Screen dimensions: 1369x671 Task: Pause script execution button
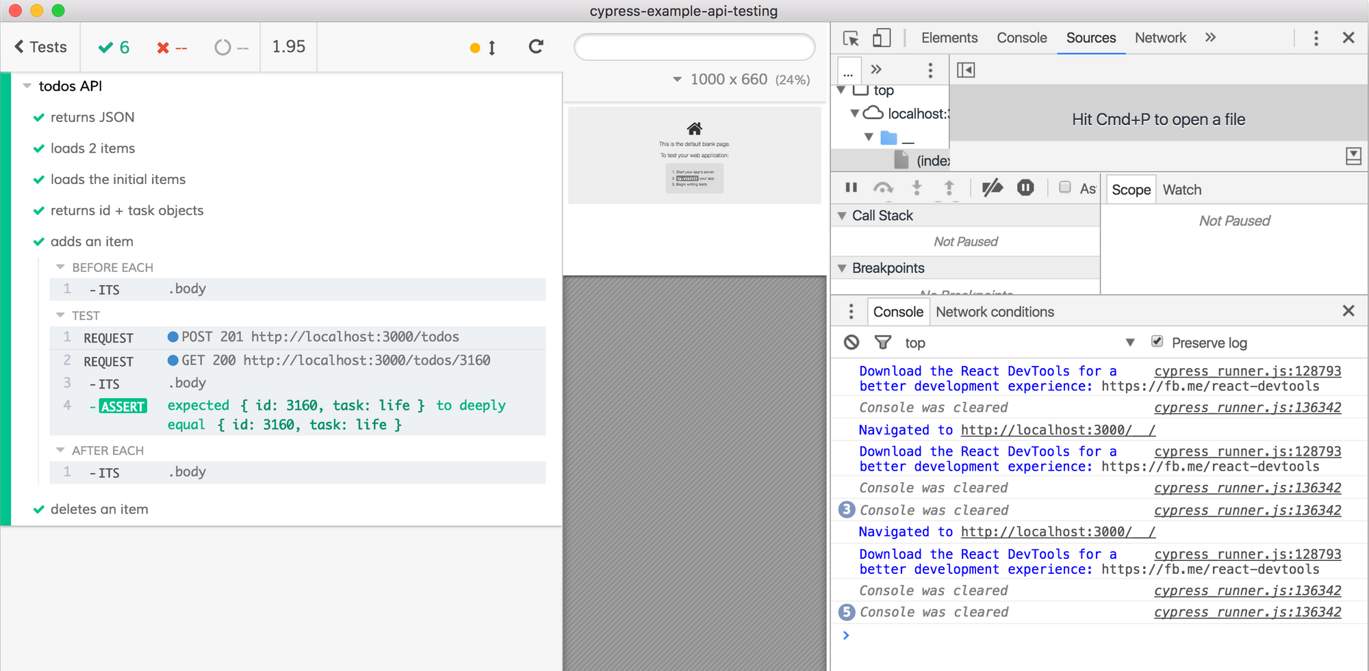[x=851, y=187]
